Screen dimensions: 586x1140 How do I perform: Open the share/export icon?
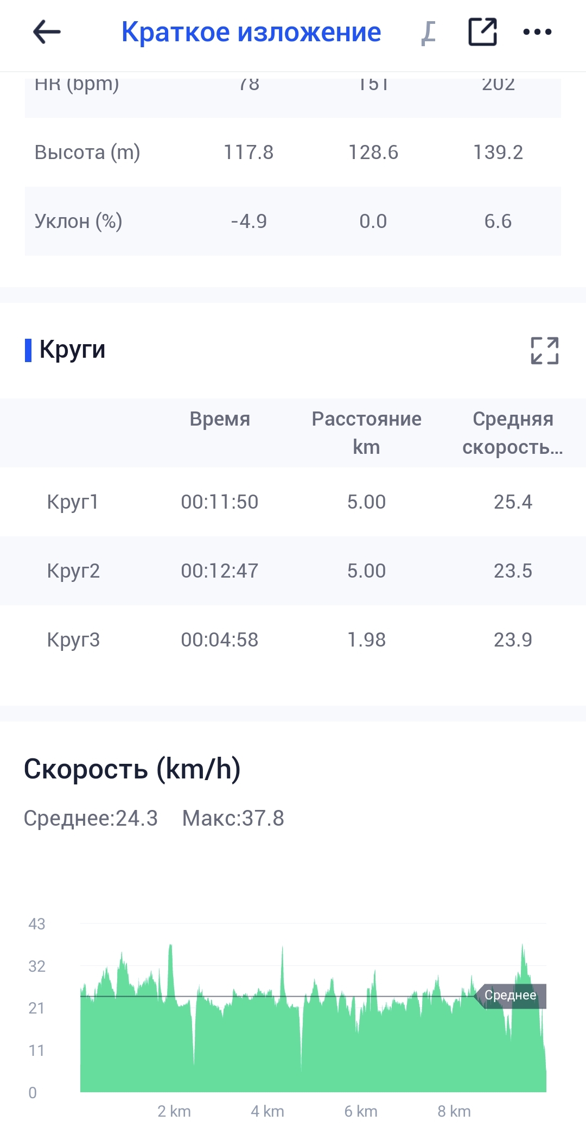click(482, 32)
